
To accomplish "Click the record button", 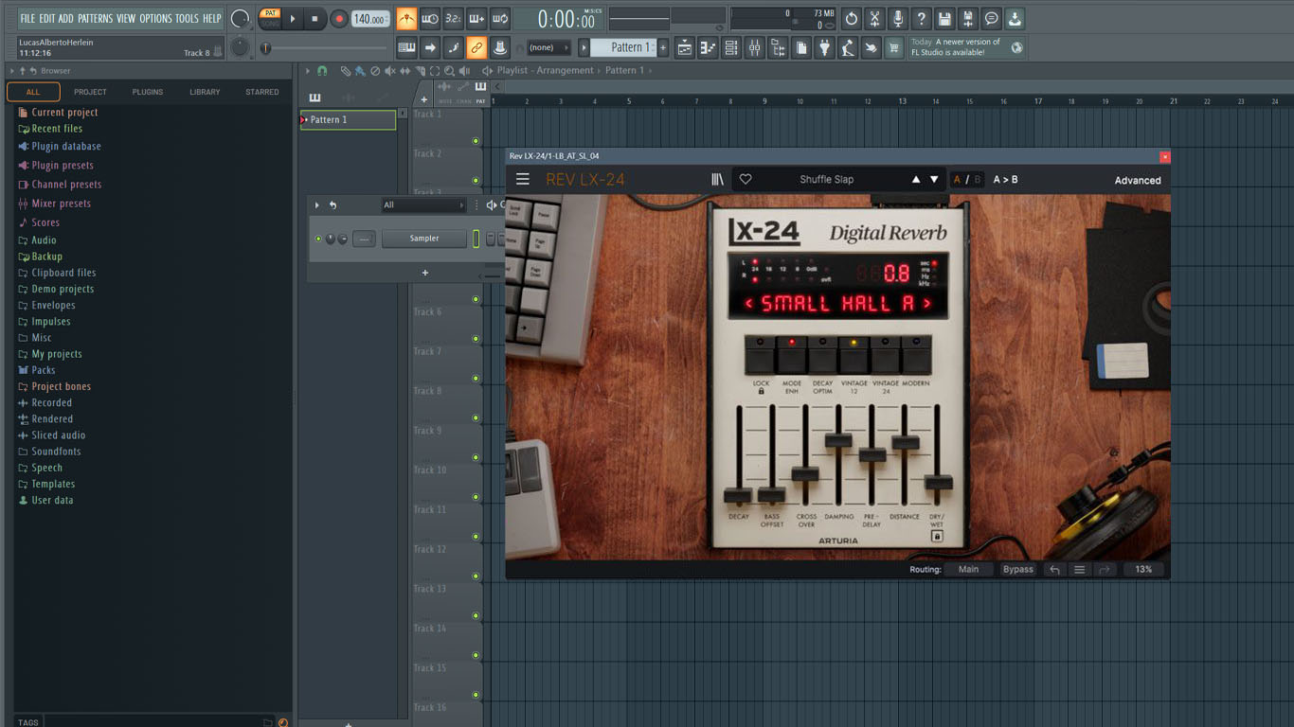I will click(x=339, y=18).
